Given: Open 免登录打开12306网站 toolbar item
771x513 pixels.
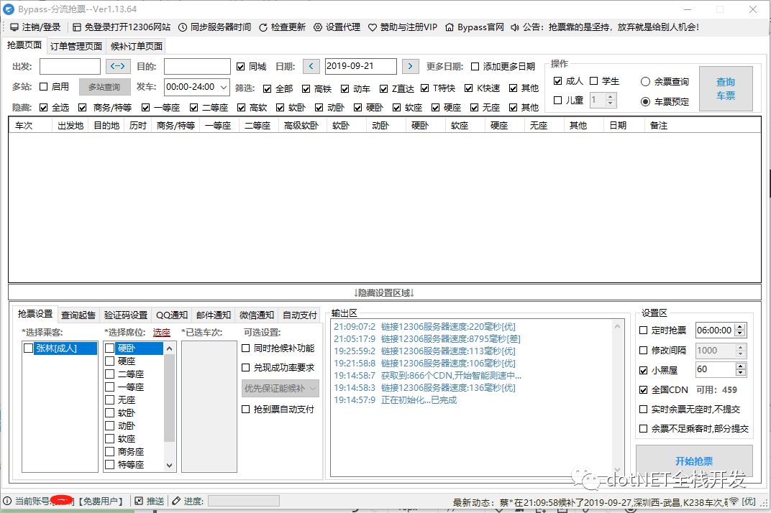Looking at the screenshot, I should click(122, 27).
